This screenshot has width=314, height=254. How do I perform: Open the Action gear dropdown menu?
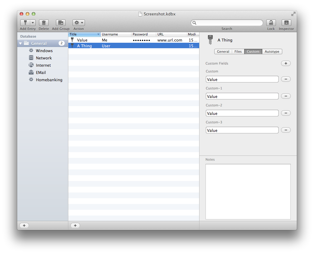[79, 23]
